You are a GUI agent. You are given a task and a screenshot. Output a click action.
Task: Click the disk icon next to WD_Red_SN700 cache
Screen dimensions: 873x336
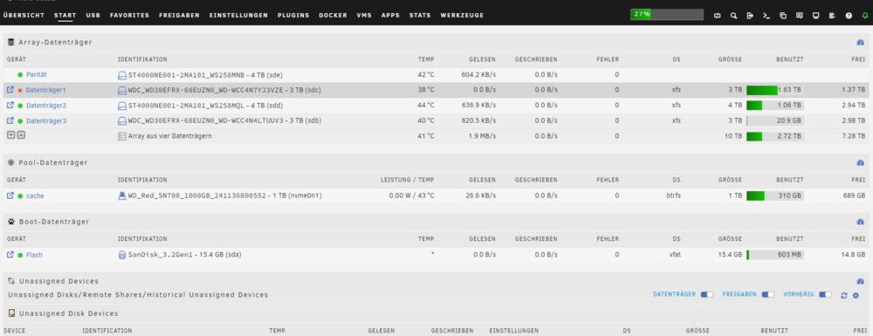[x=122, y=195]
